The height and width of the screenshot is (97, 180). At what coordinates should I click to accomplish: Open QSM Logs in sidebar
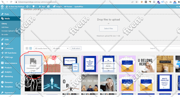click(9, 57)
